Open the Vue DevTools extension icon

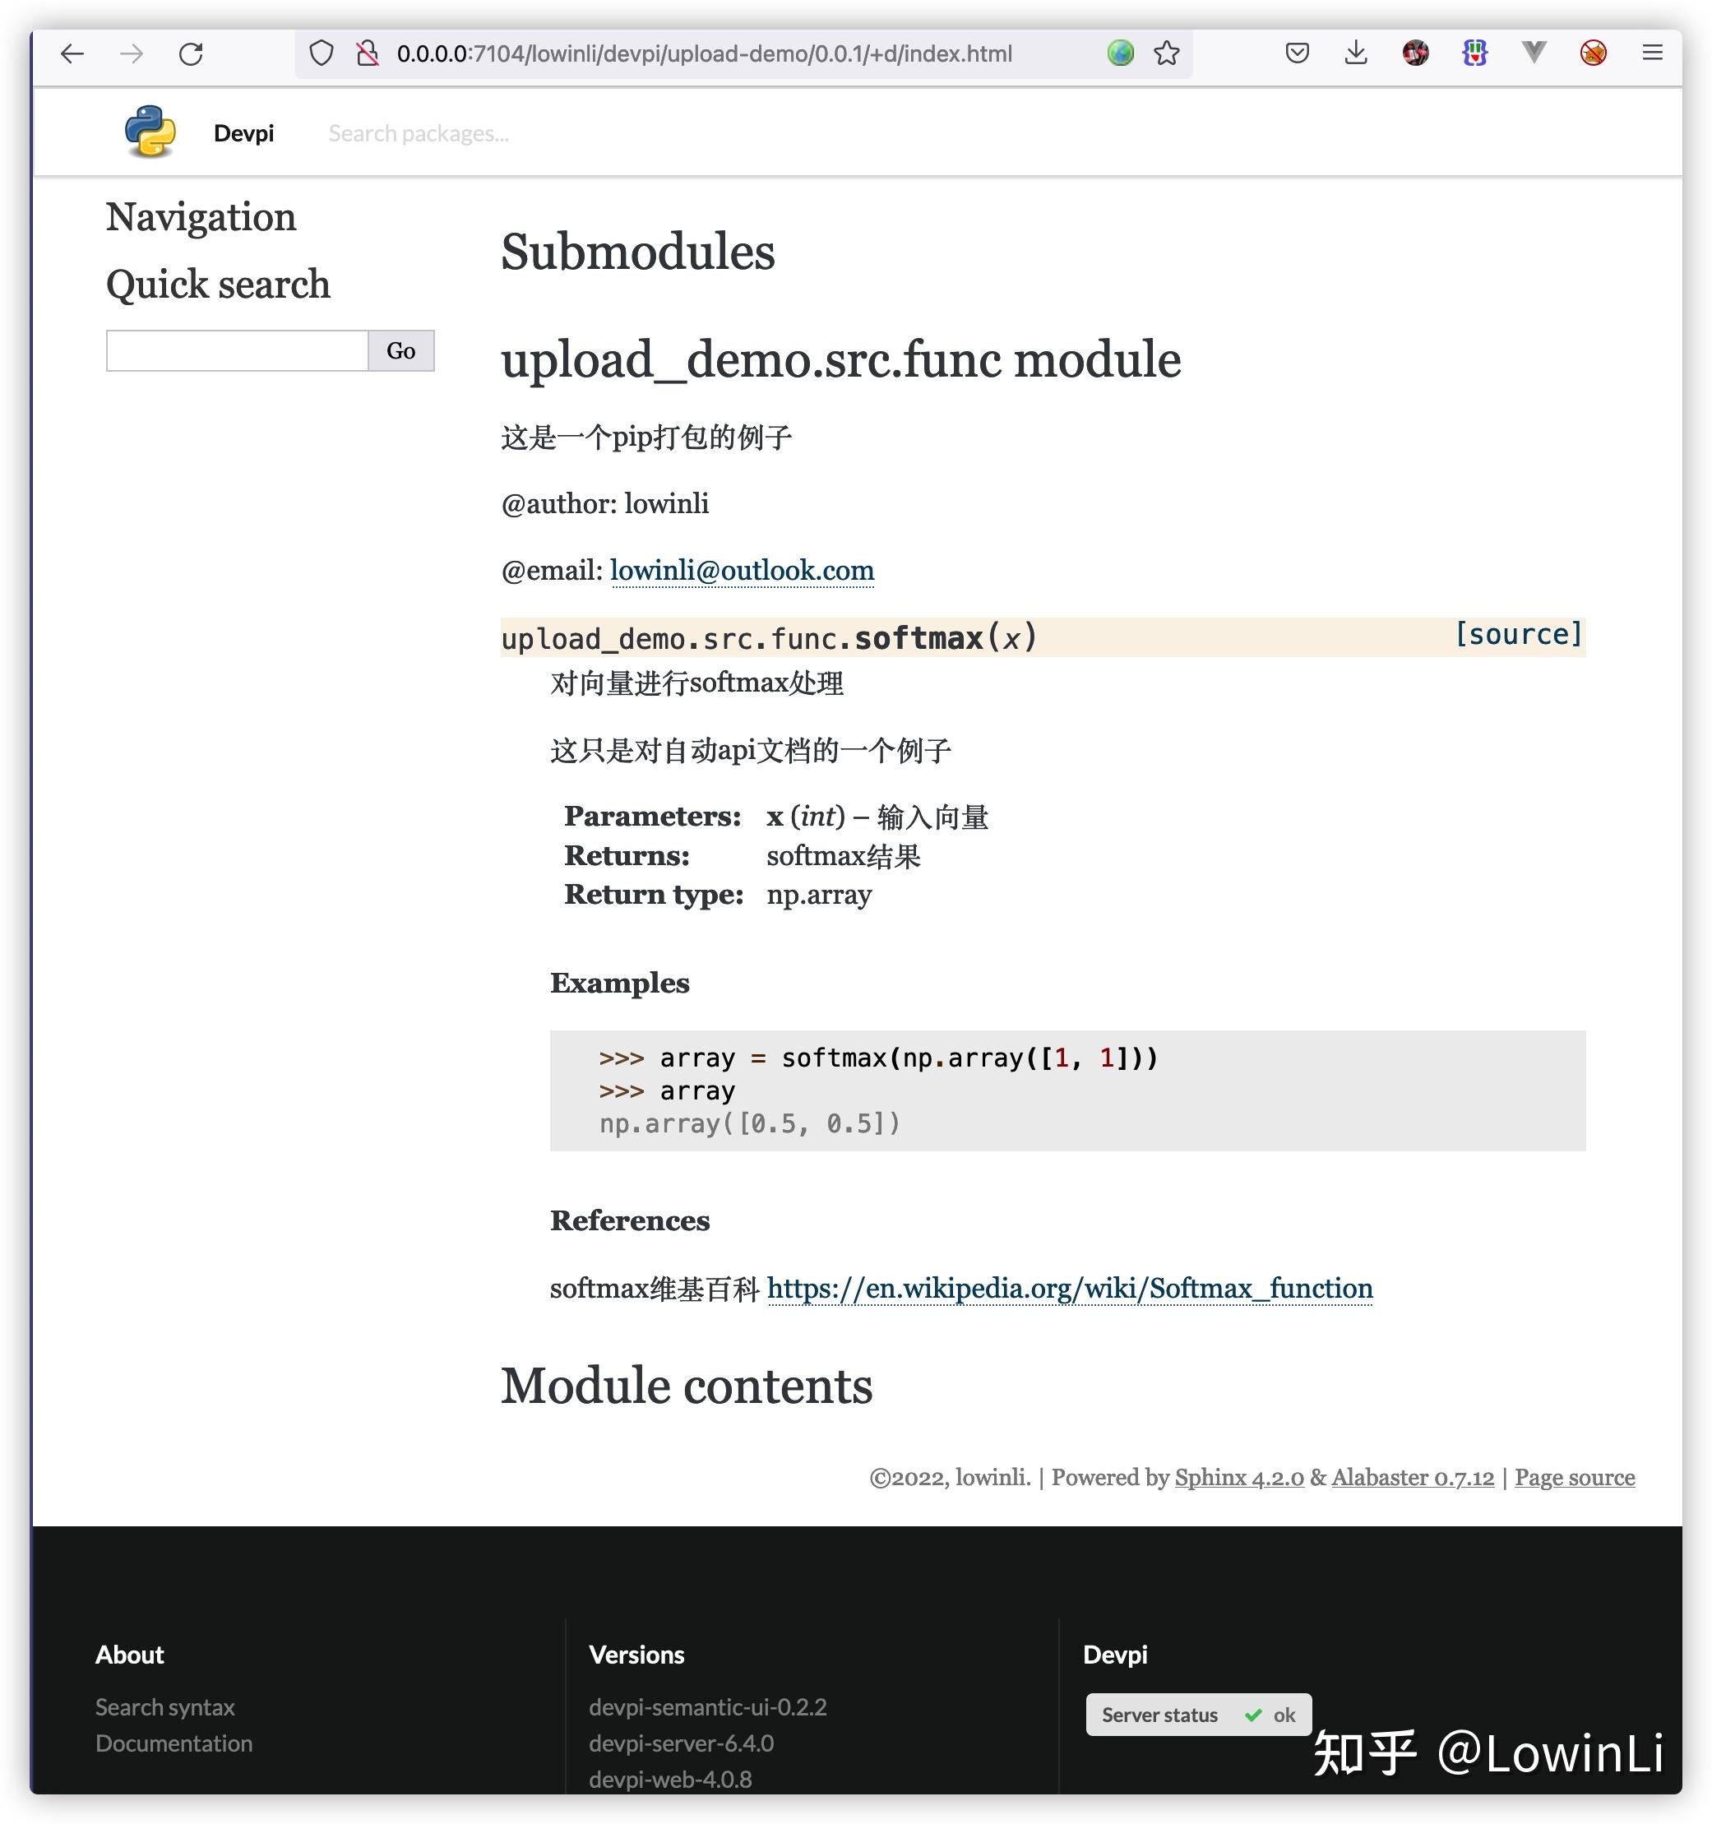pos(1530,53)
